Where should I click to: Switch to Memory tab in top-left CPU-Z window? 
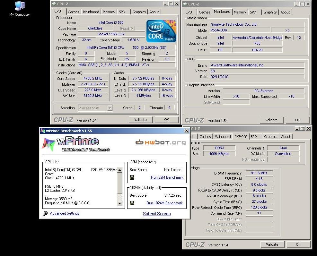click(x=109, y=12)
